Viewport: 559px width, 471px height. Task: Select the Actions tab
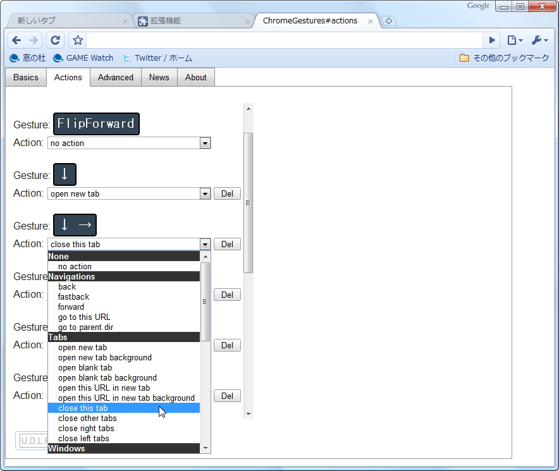(68, 77)
